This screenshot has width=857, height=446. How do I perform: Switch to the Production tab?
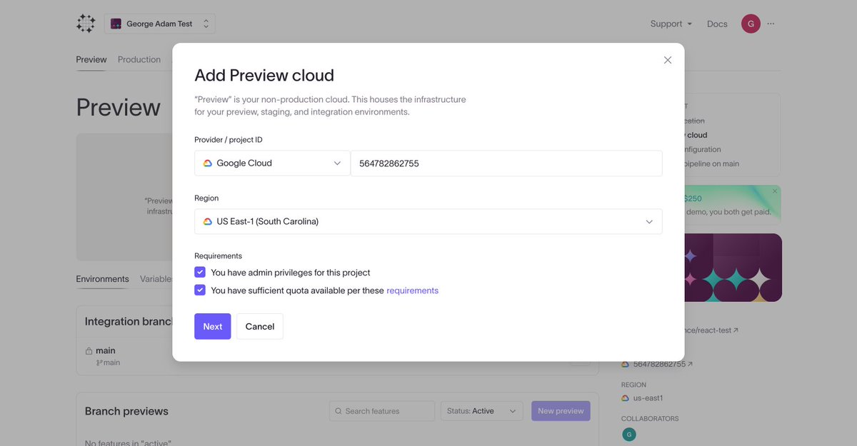click(x=139, y=59)
